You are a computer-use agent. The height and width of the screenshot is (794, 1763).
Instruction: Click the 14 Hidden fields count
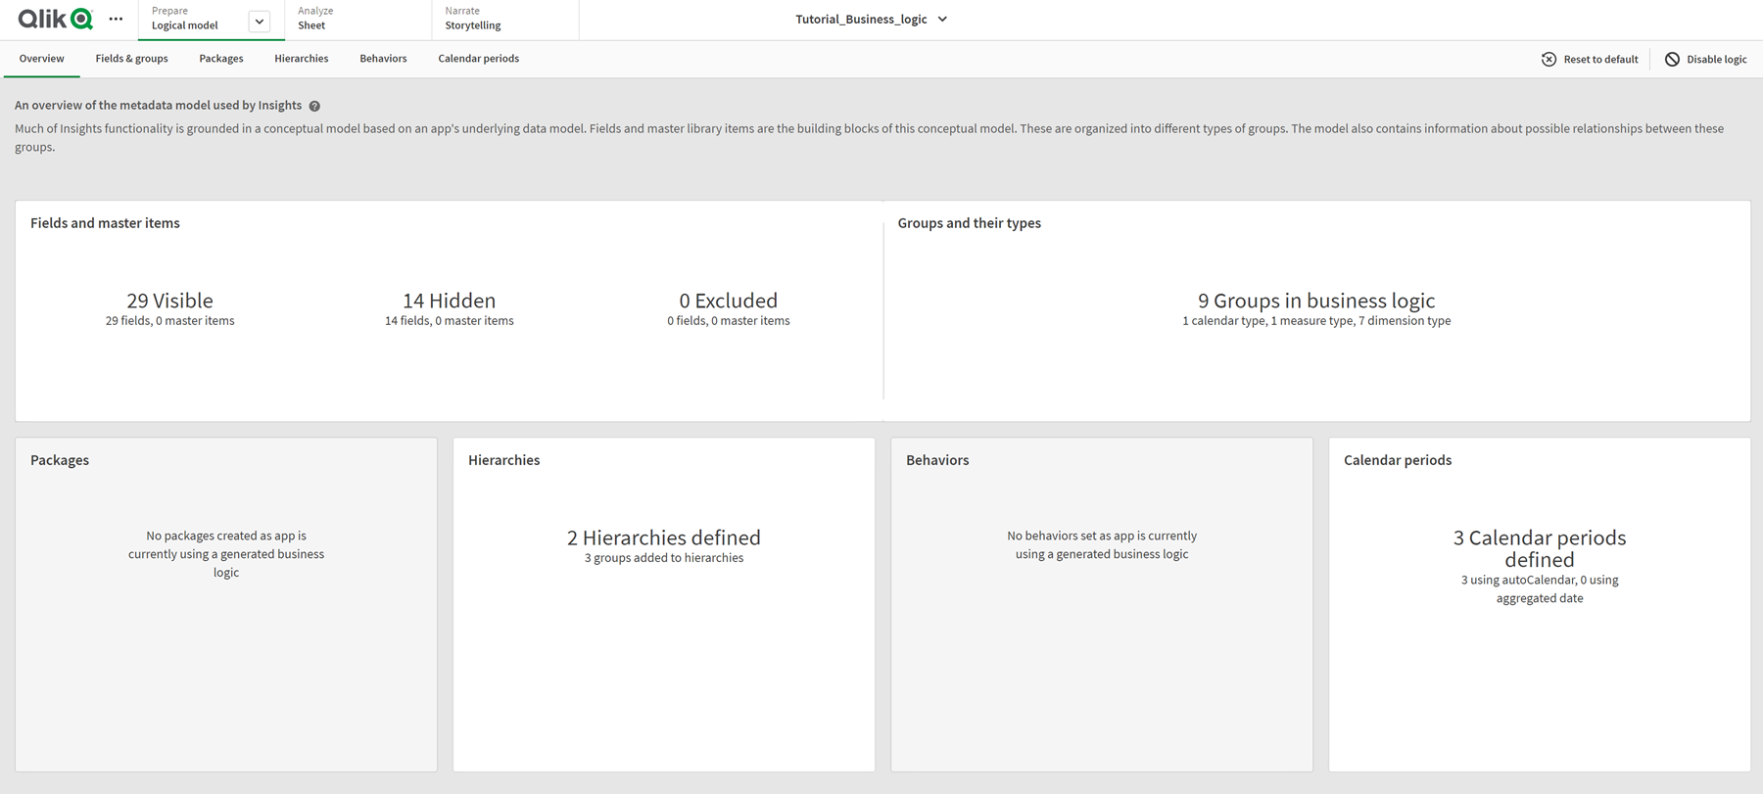pyautogui.click(x=449, y=301)
